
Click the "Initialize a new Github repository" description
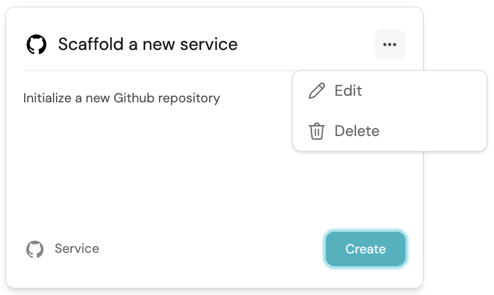122,98
